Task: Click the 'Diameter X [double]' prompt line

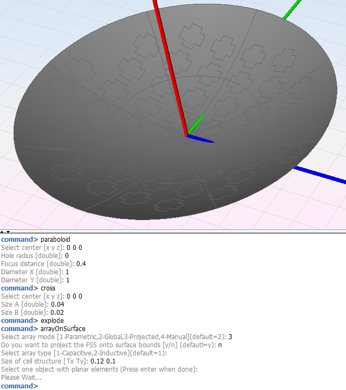Action: point(31,272)
